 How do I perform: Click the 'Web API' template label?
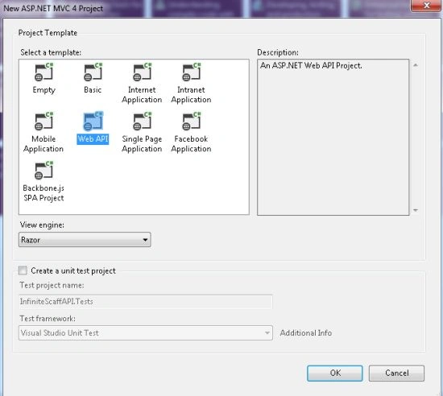click(93, 139)
